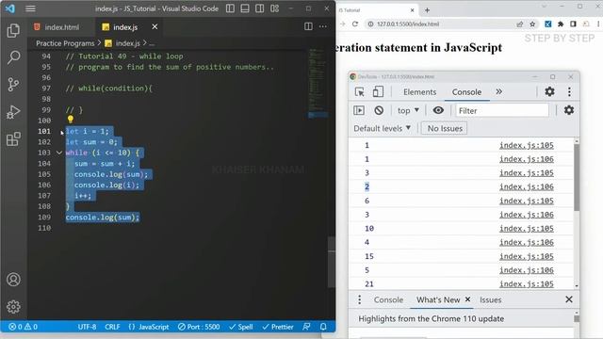603x339 pixels.
Task: Show the console sidebar
Action: coord(359,110)
